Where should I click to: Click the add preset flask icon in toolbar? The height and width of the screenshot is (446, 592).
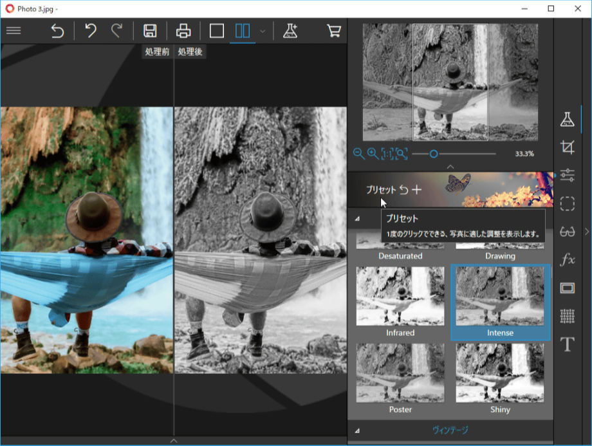click(290, 31)
